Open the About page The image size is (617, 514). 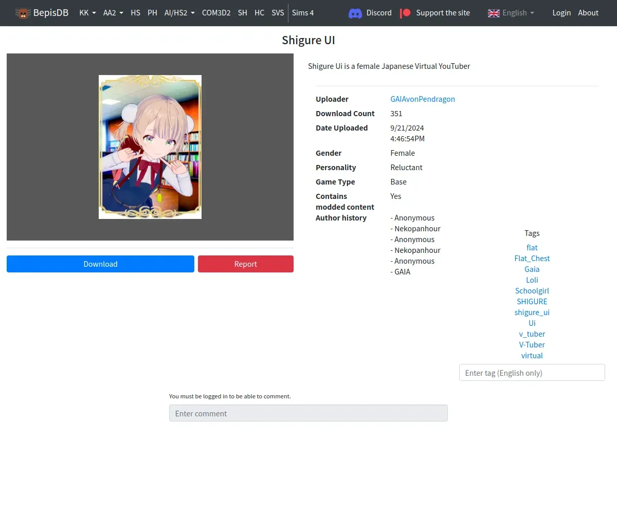[588, 13]
